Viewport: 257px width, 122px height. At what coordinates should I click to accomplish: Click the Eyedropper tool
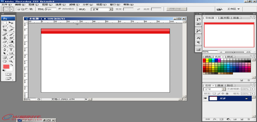click(11, 57)
